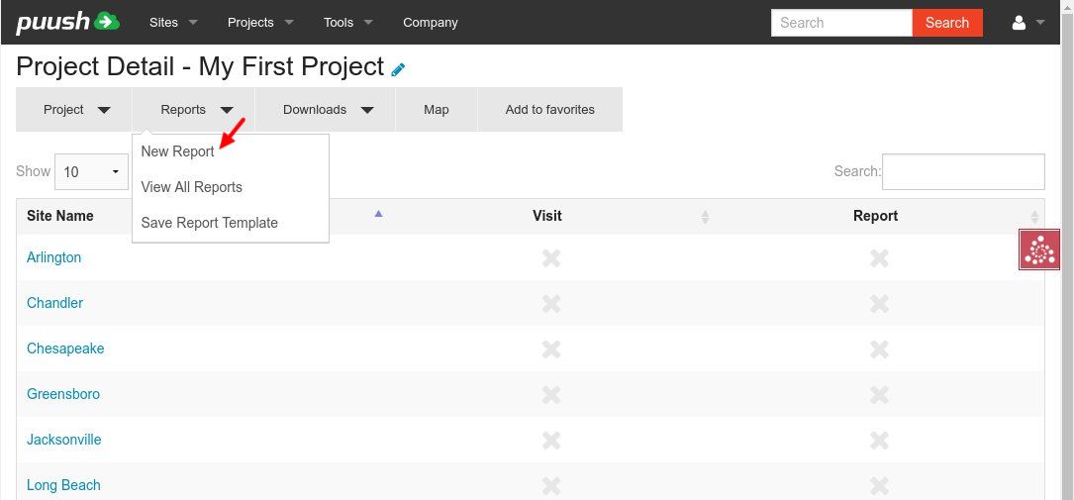Open the Show entries count dropdown
Image resolution: width=1074 pixels, height=500 pixels.
pos(91,172)
